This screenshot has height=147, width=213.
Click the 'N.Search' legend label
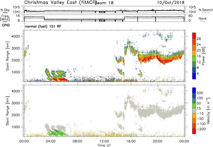coord(206,10)
